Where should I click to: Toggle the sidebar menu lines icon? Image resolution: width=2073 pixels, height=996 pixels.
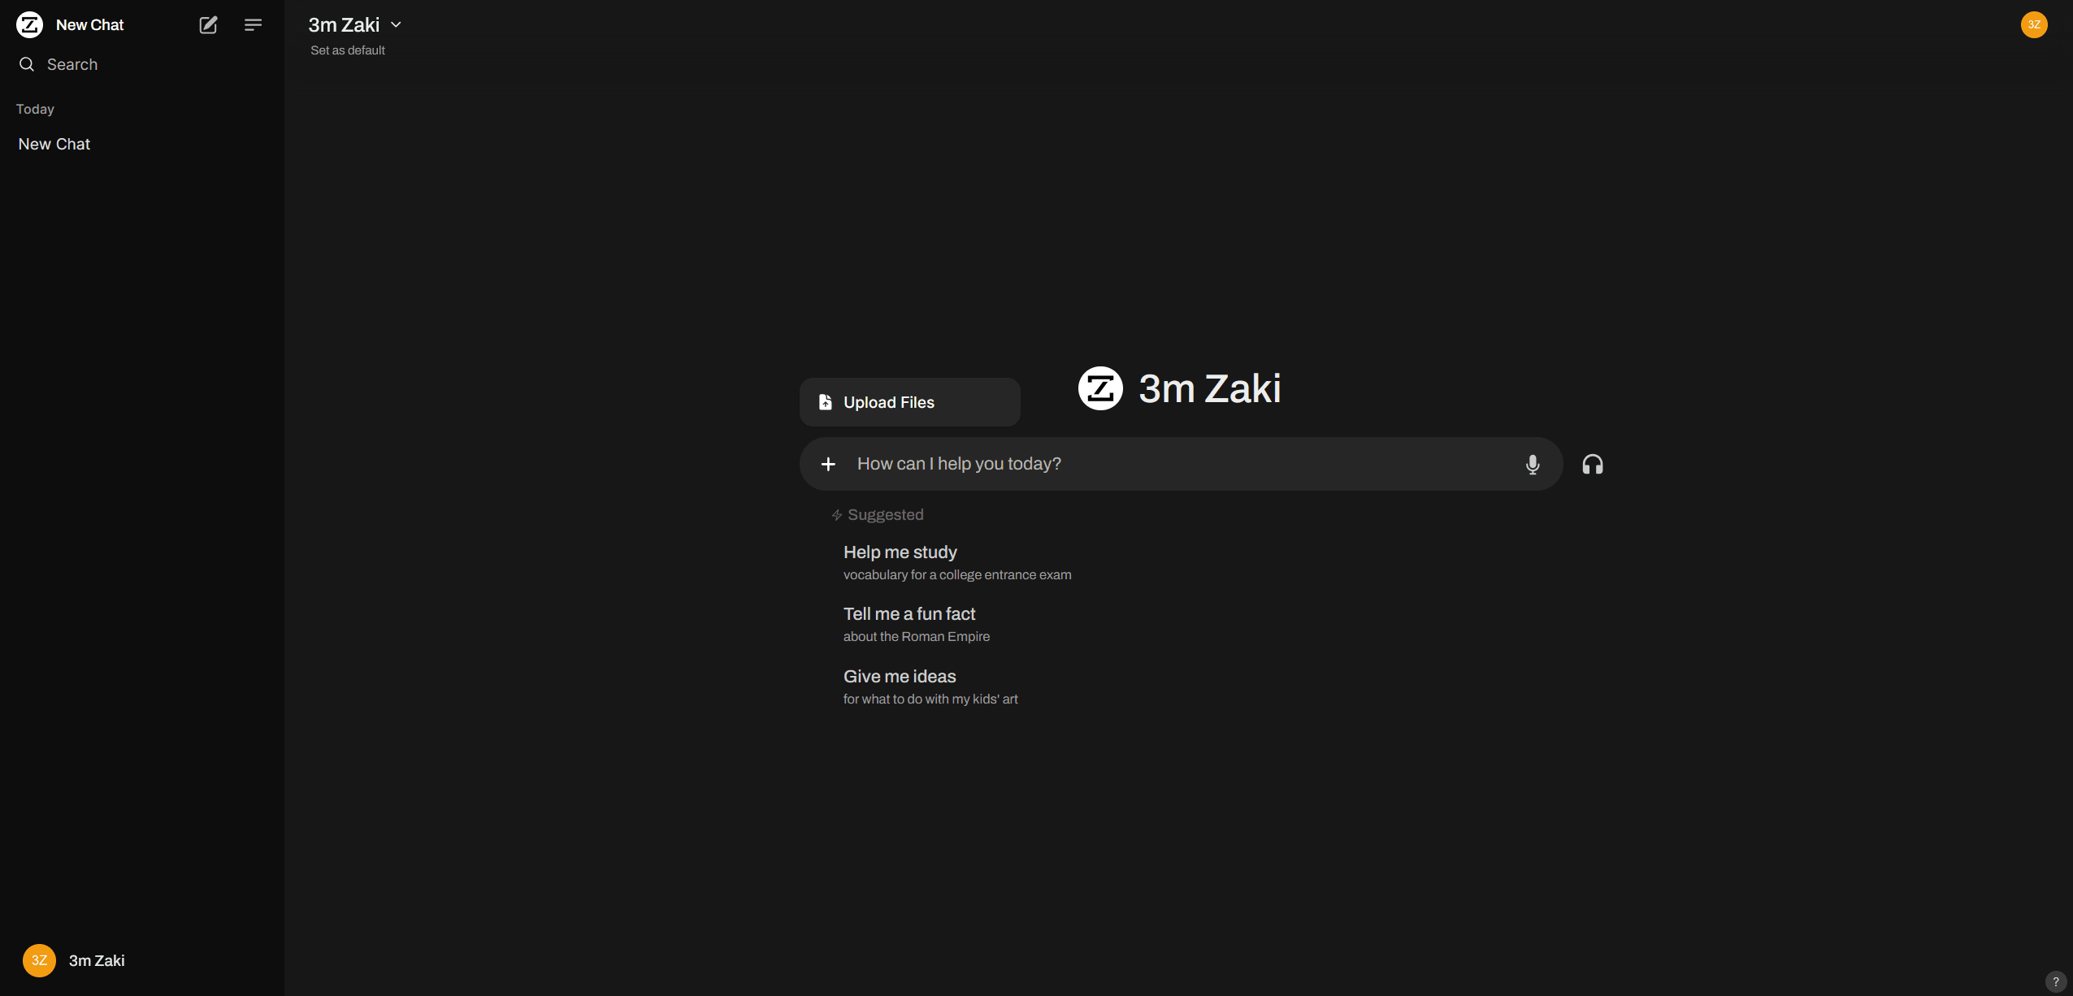click(x=253, y=25)
